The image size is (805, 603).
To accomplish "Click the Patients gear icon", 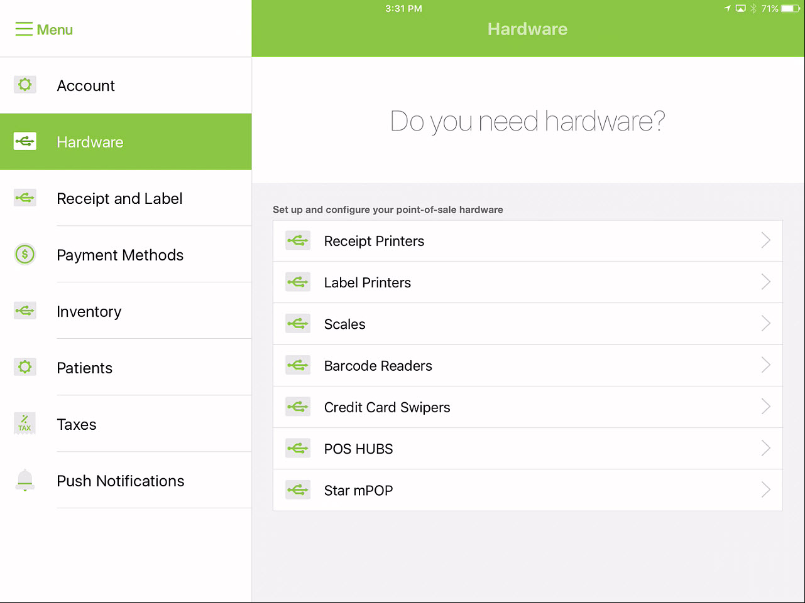I will coord(25,367).
